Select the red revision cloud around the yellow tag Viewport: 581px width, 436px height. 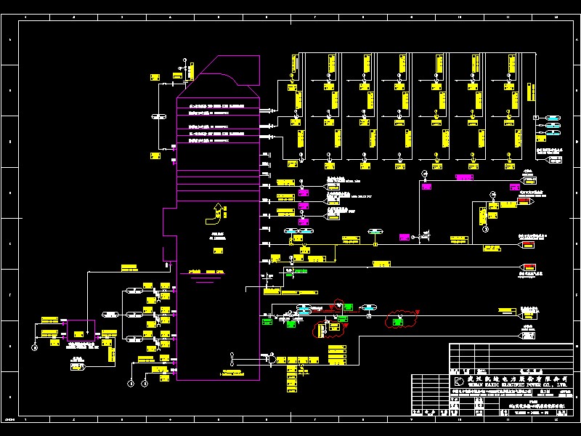click(329, 329)
